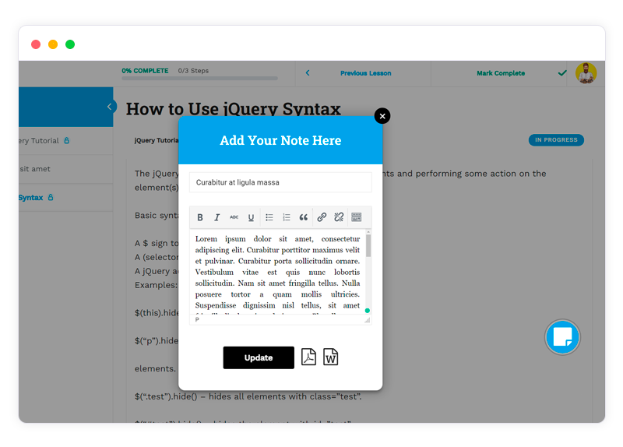Click the '0% COMPLETE' progress text
The width and height of the screenshot is (623, 447).
(145, 71)
